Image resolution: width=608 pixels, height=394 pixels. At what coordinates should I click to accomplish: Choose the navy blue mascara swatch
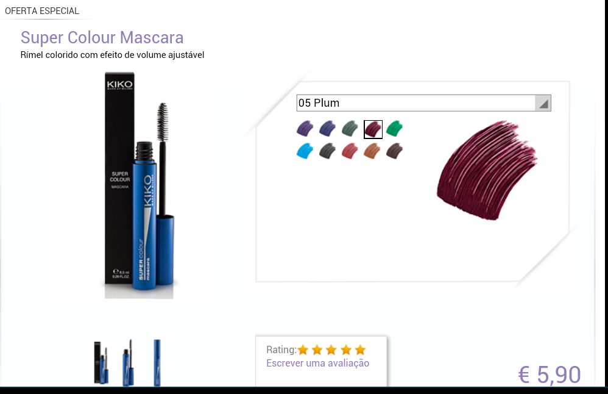[328, 129]
